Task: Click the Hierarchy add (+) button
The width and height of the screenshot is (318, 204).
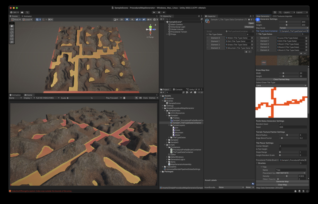Action: click(x=161, y=19)
